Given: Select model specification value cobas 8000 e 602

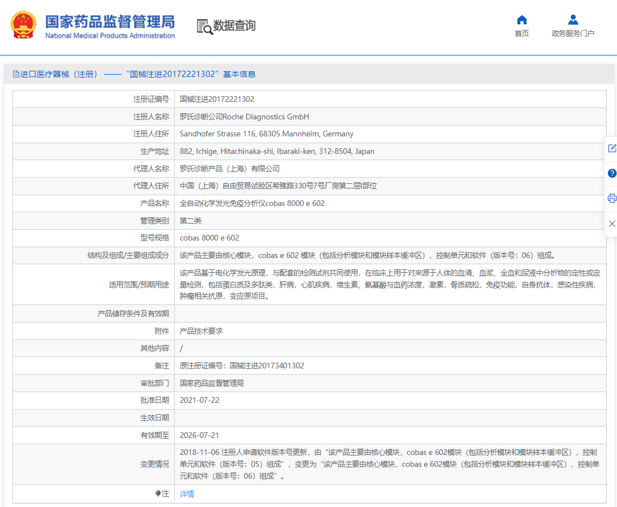Looking at the screenshot, I should pyautogui.click(x=209, y=238).
